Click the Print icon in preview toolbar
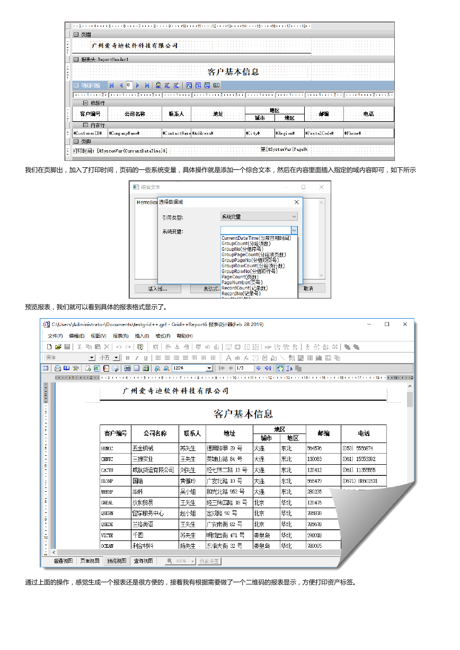Viewport: 460px width, 650px height. (57, 368)
